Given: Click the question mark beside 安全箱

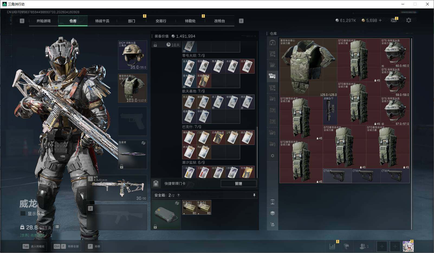Looking at the screenshot, I should point(178,195).
